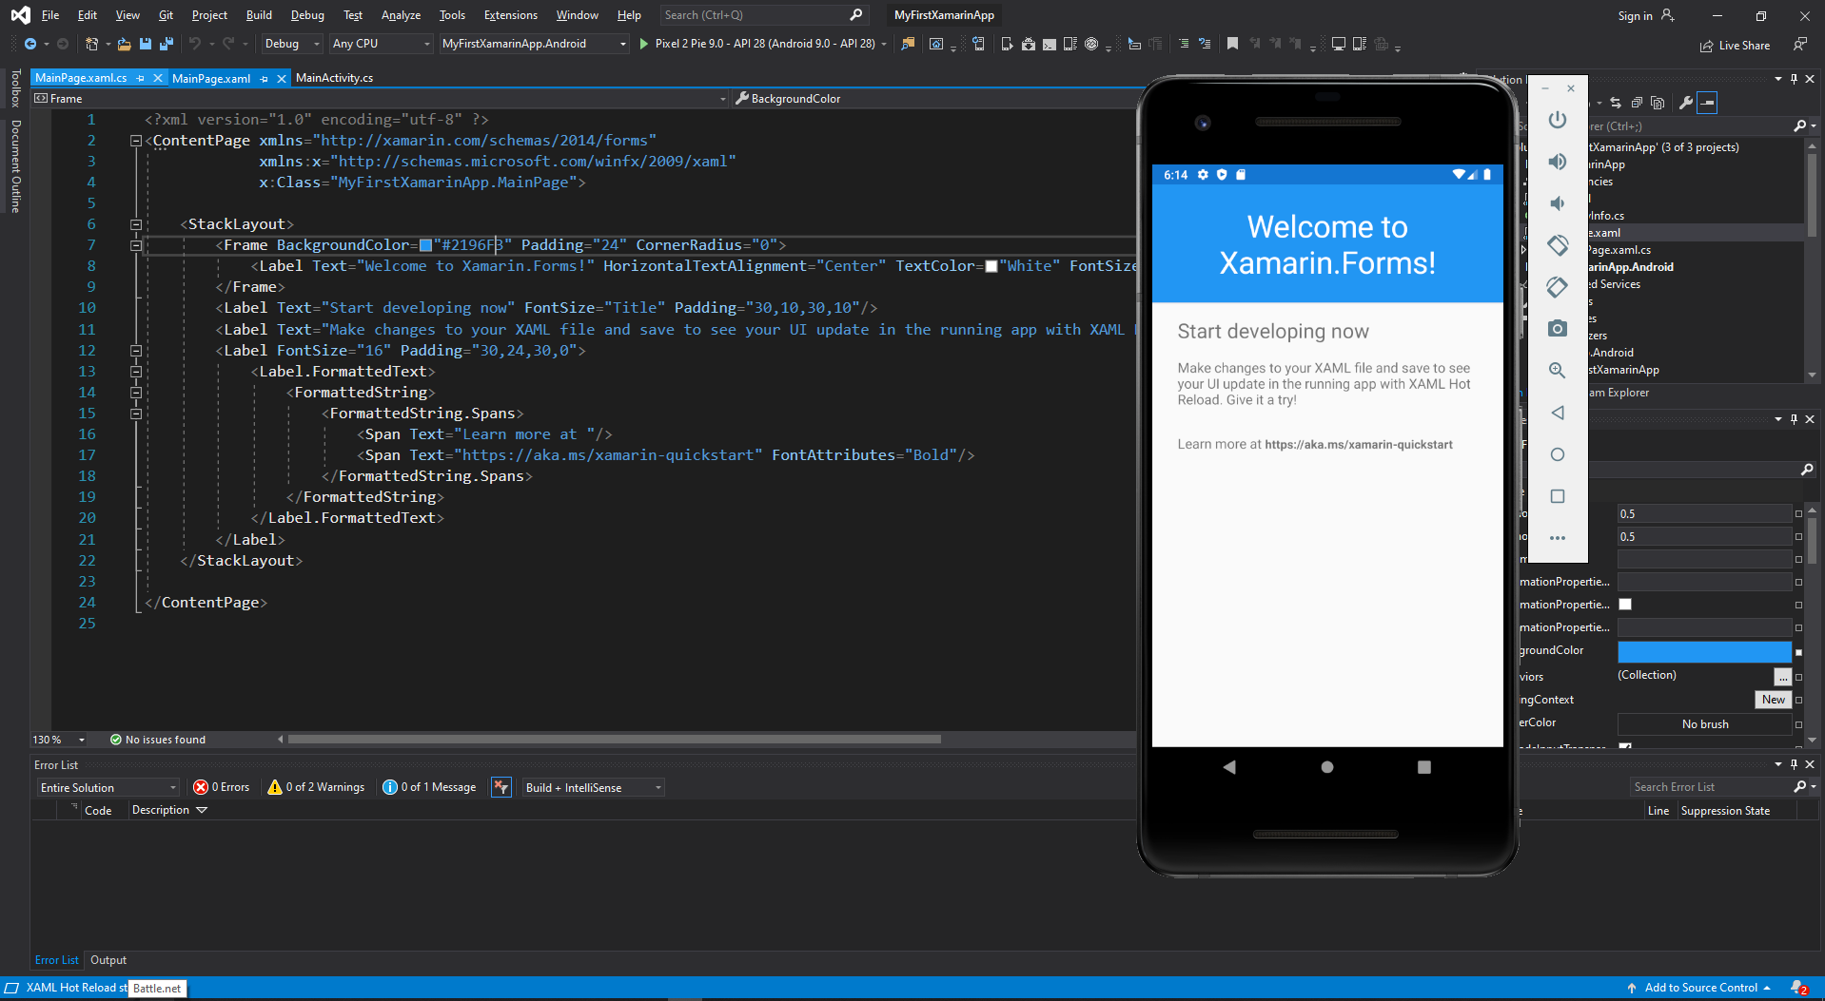Click the Error List clear filter icon
The height and width of the screenshot is (1001, 1825).
(501, 787)
